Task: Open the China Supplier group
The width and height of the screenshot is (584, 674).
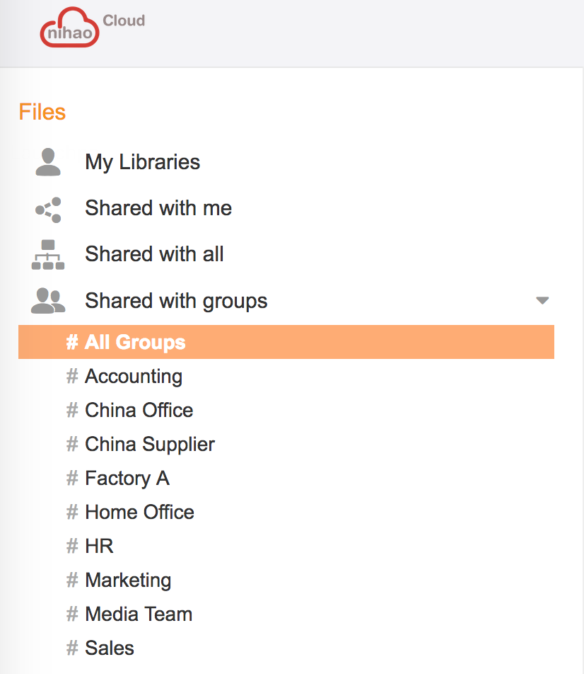Action: 150,444
